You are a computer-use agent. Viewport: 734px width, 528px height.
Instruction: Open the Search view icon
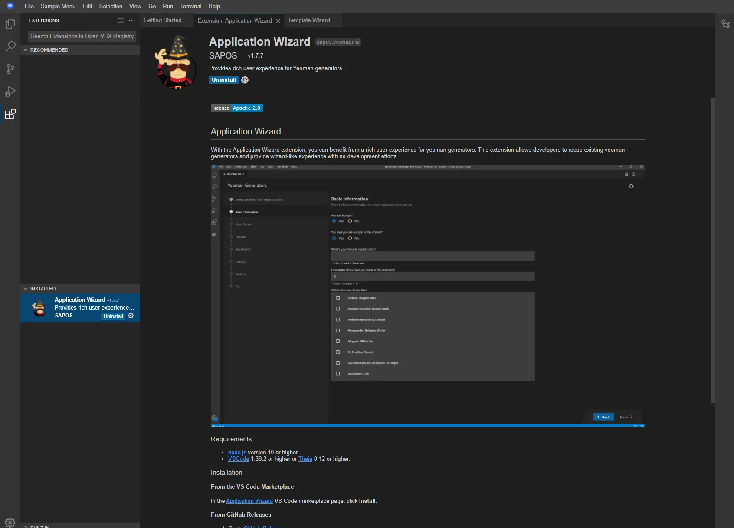[x=10, y=46]
